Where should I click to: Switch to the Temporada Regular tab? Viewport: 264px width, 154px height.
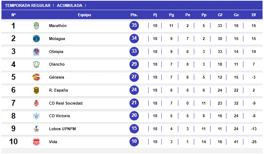(28, 5)
